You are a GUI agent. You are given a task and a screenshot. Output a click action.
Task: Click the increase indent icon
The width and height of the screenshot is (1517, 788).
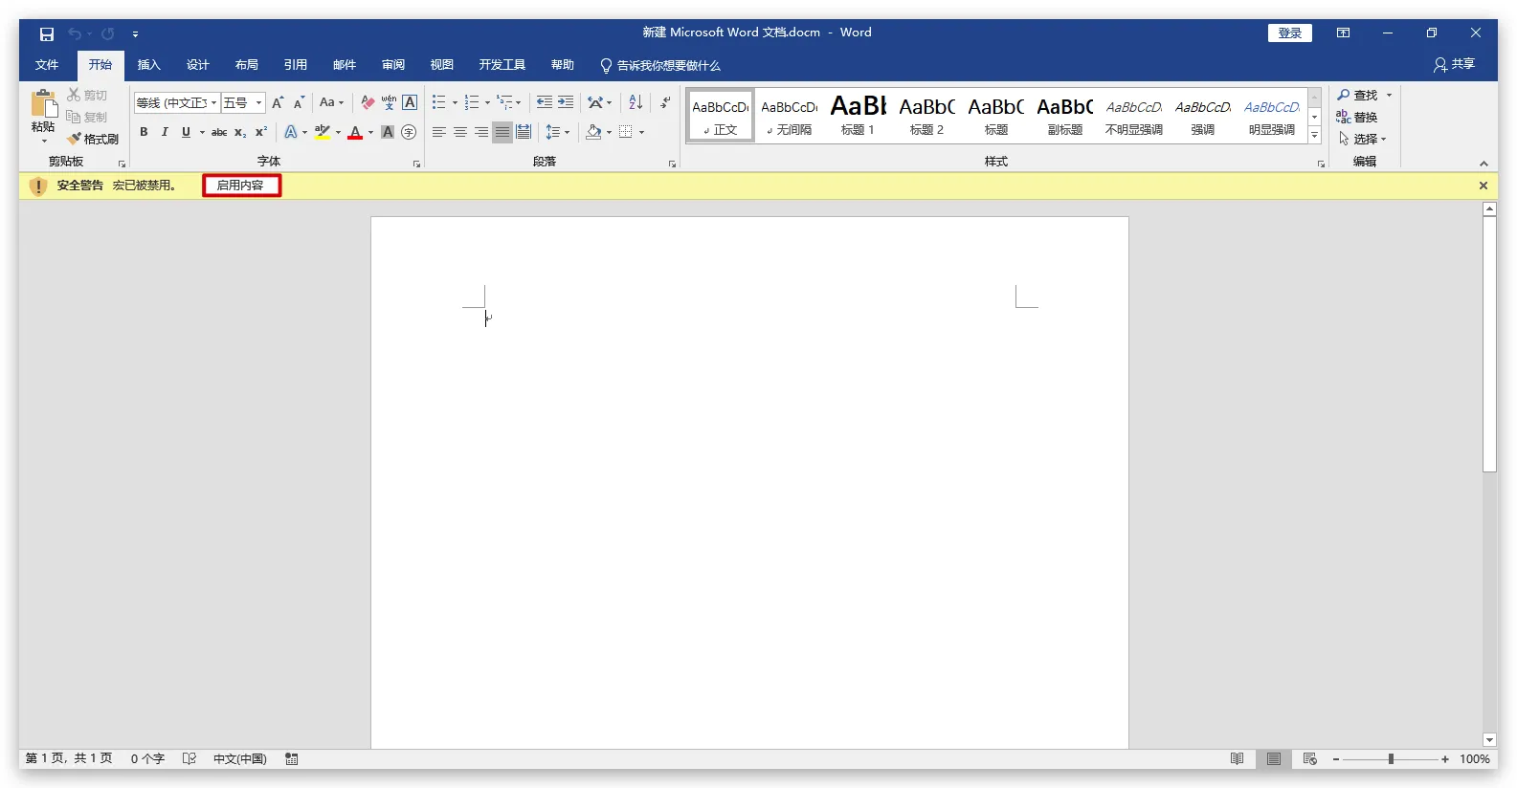point(566,102)
